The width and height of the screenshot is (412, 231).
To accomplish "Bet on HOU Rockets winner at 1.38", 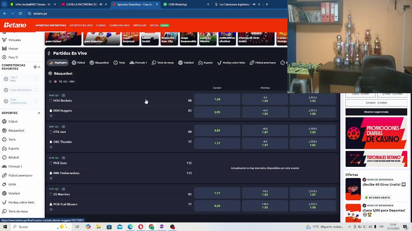I will coord(217,99).
